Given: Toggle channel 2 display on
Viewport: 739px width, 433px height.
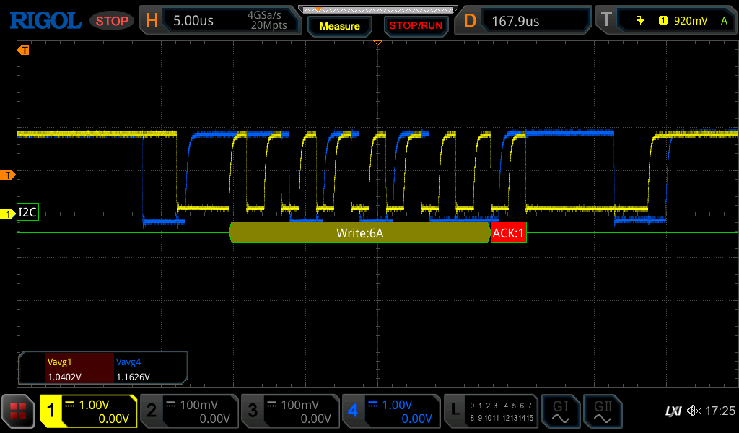Looking at the screenshot, I should click(x=190, y=411).
